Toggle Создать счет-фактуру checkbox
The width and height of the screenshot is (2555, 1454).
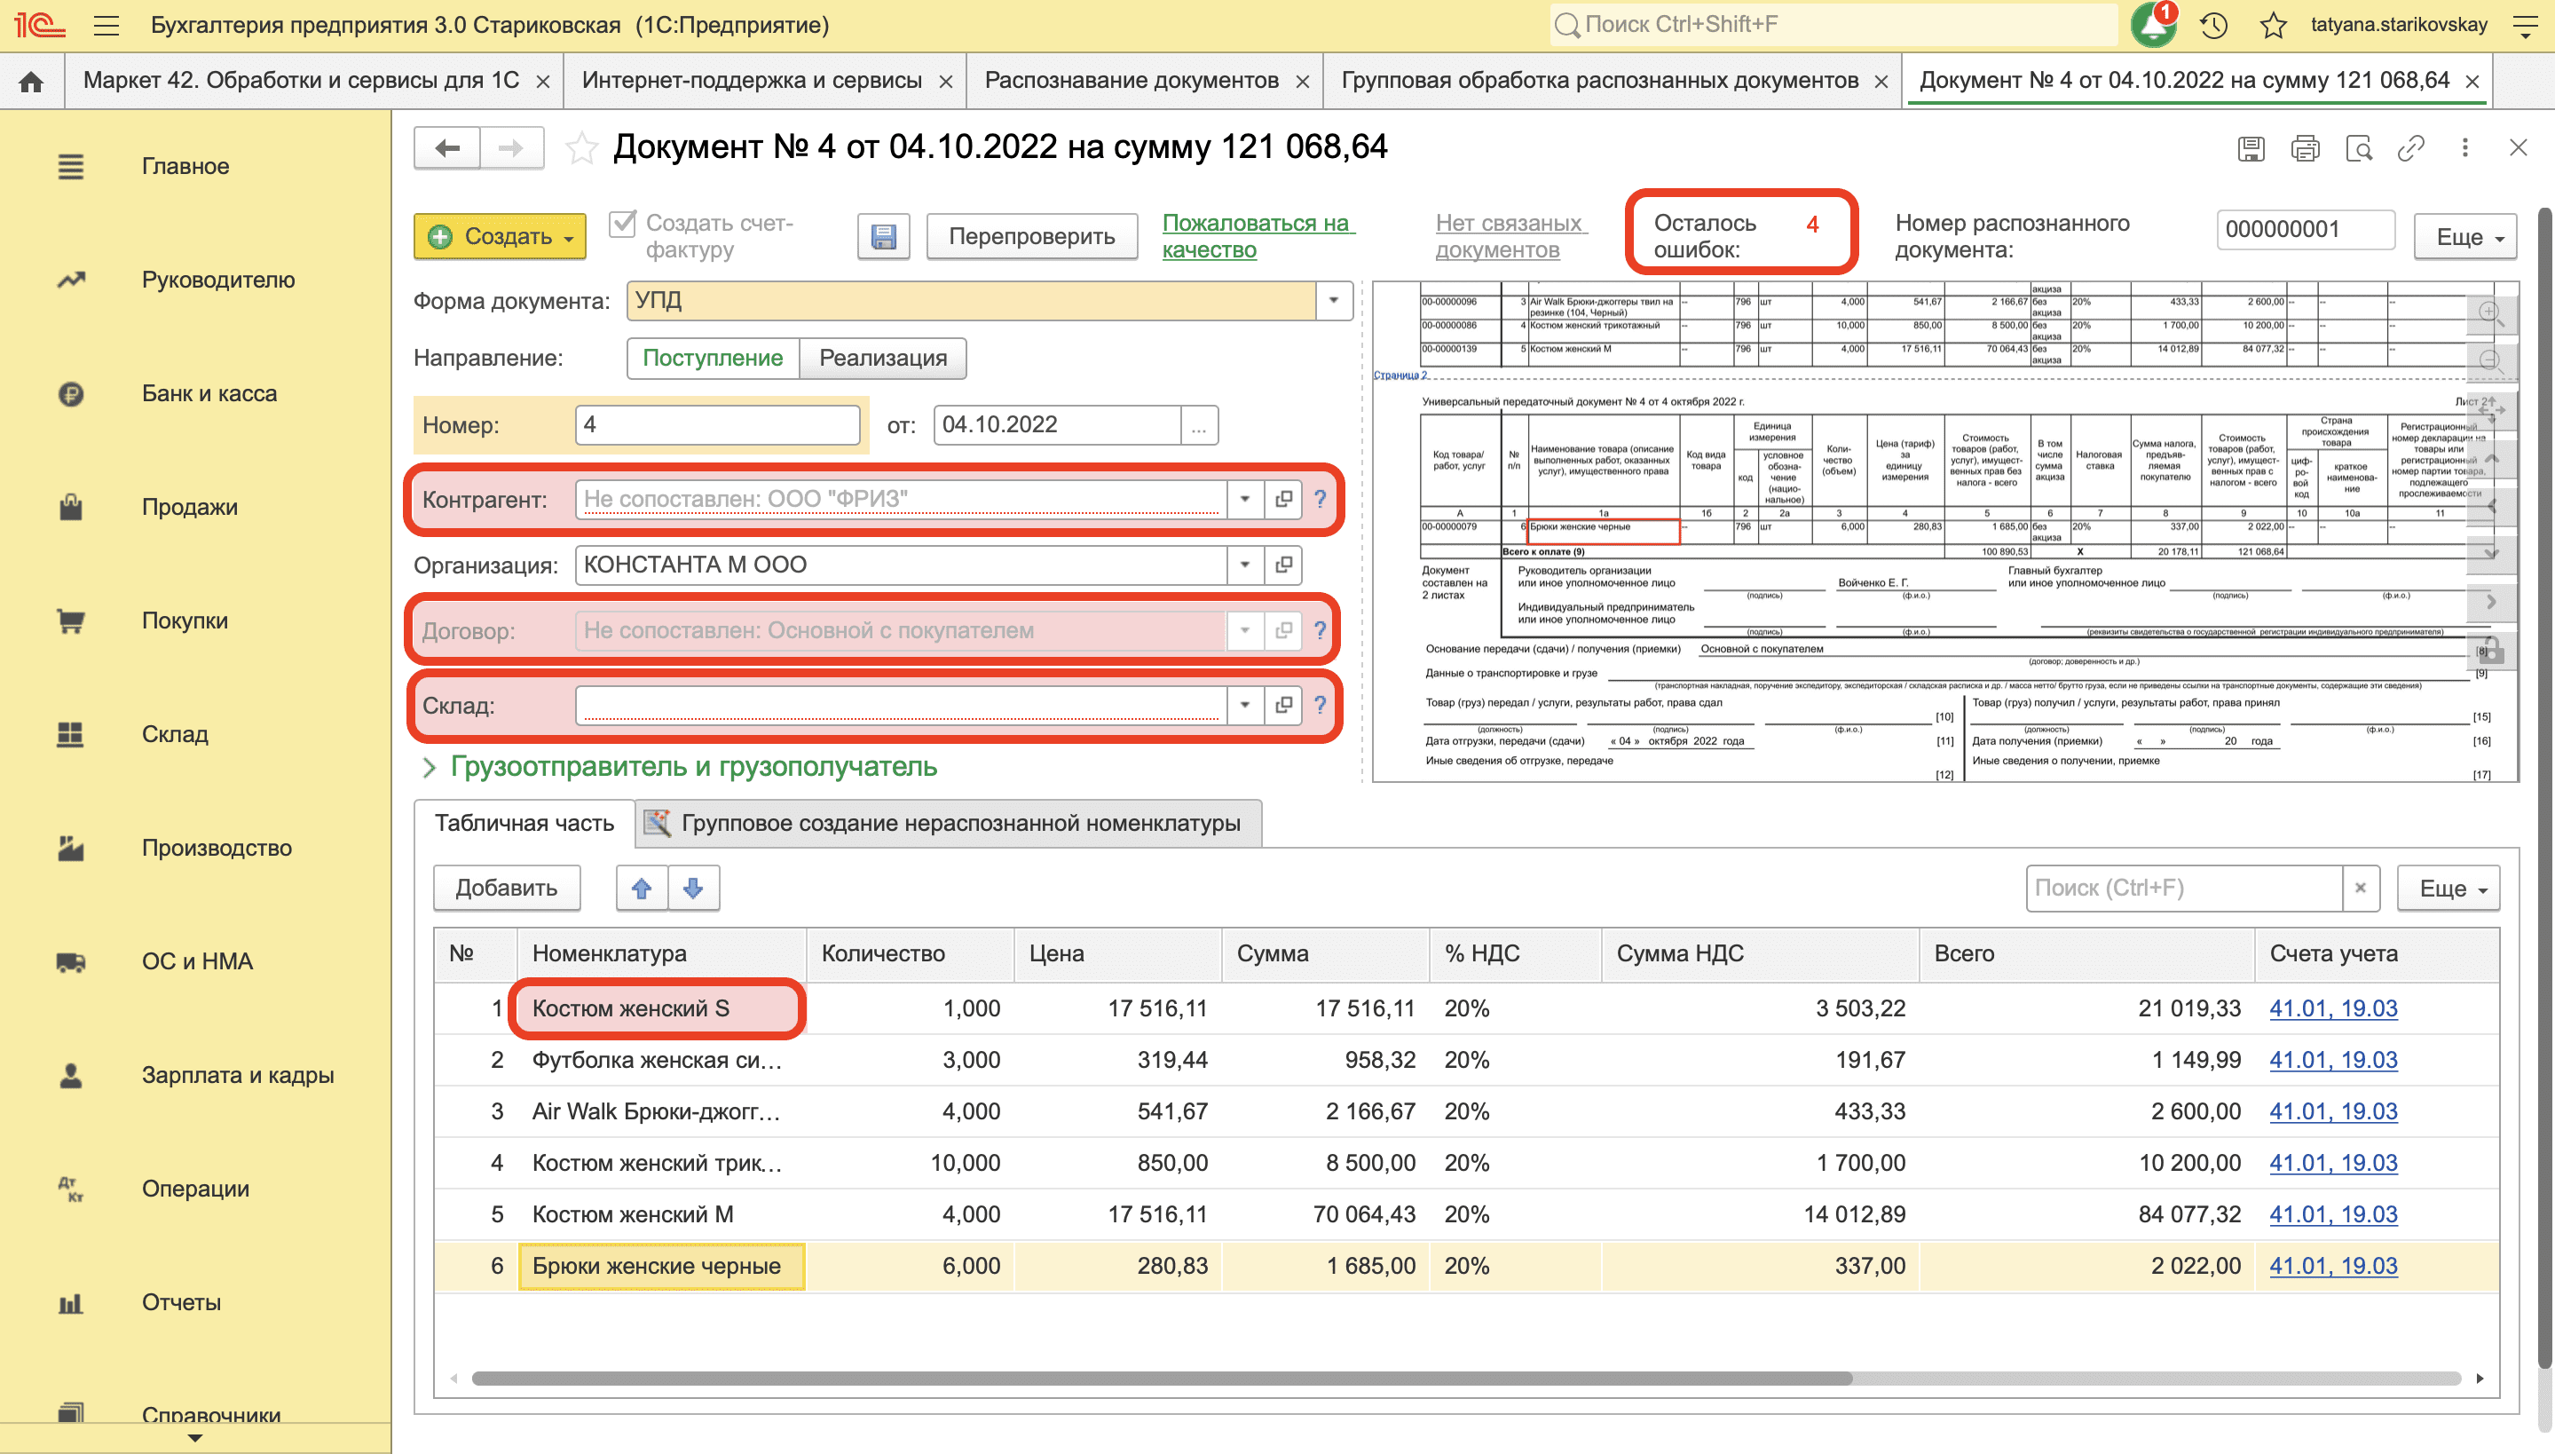click(x=622, y=223)
